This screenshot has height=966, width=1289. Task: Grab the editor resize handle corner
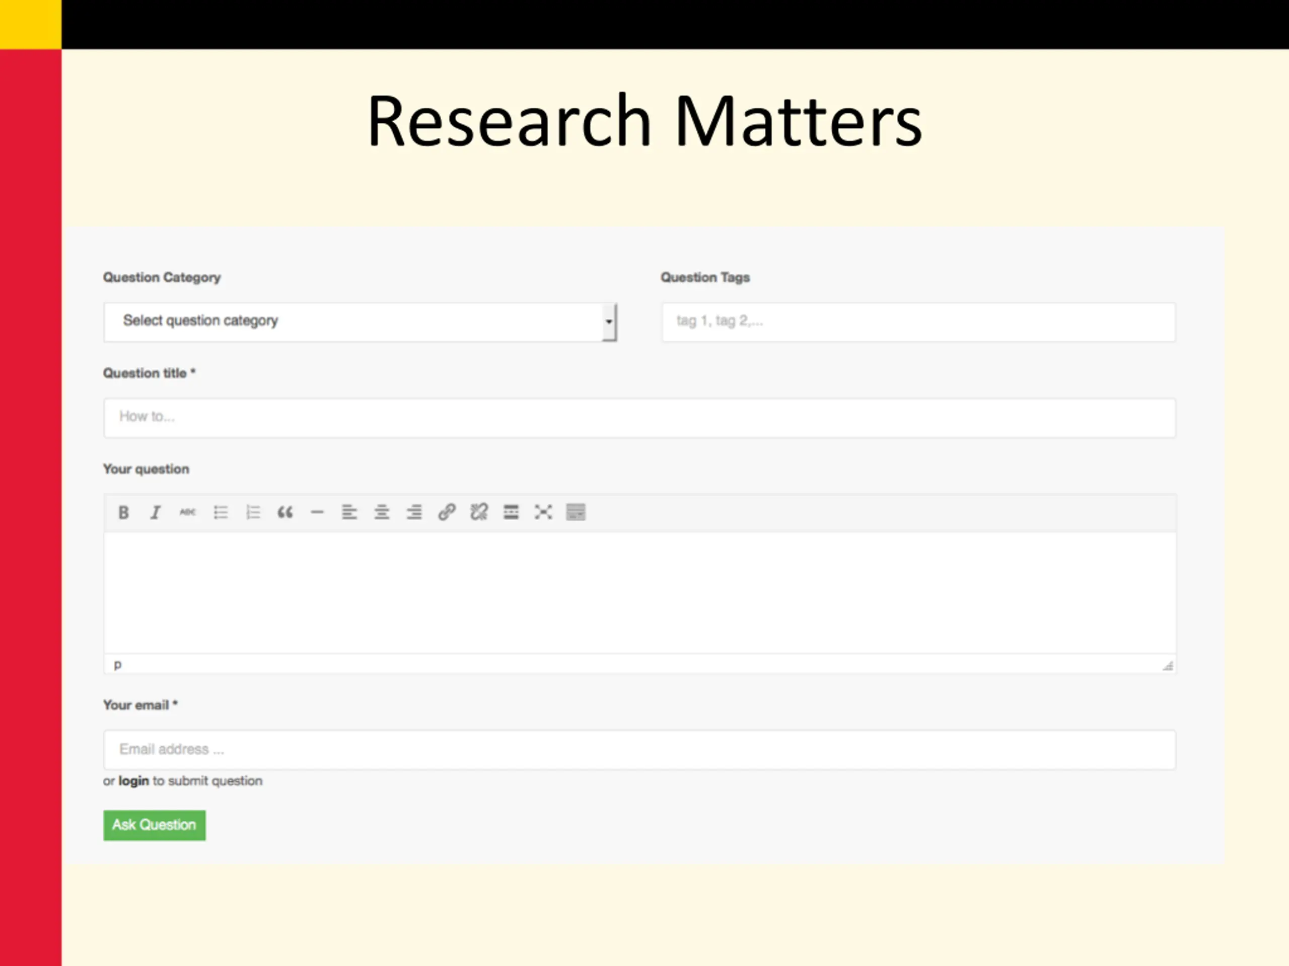pyautogui.click(x=1168, y=666)
